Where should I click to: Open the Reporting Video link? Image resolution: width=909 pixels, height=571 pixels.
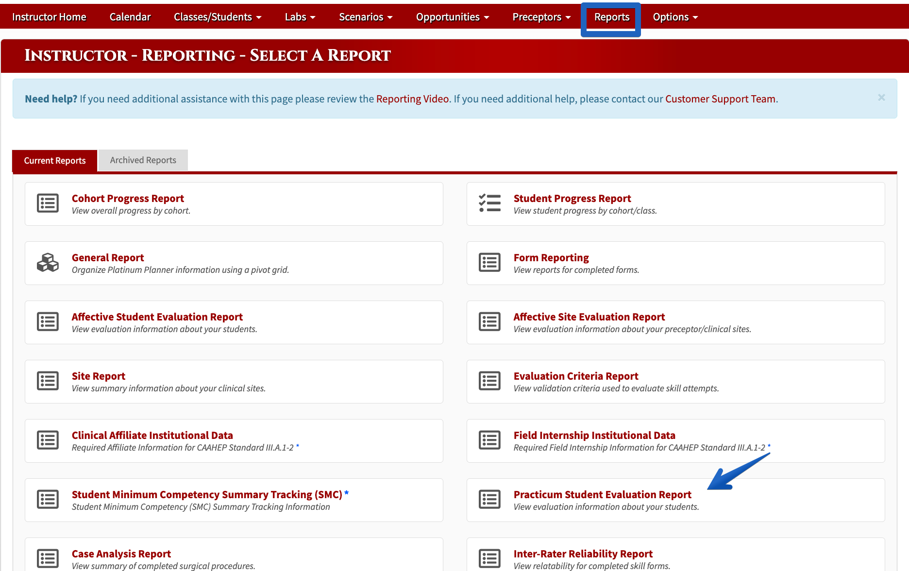(413, 99)
